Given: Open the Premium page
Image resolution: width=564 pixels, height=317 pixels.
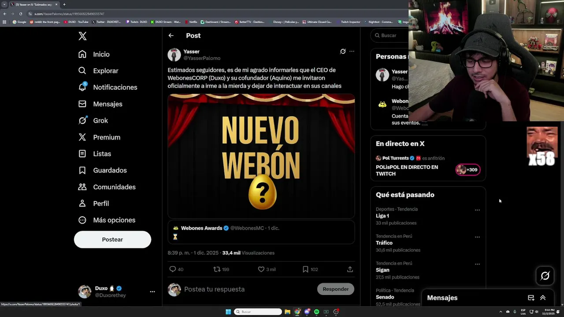Looking at the screenshot, I should [x=99, y=137].
